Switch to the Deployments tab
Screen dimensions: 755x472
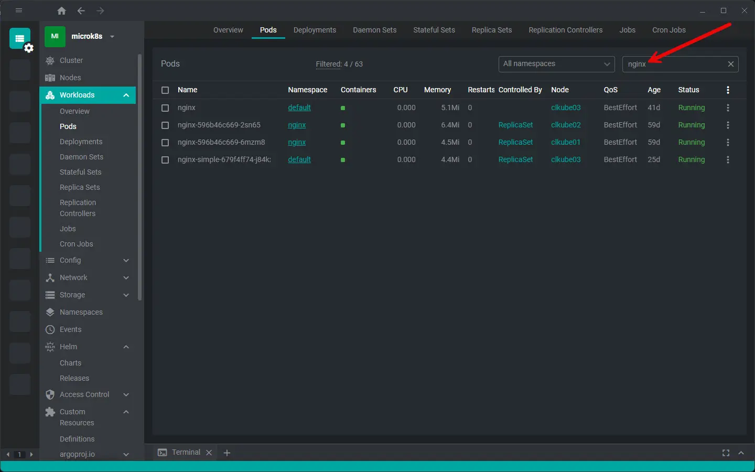315,30
